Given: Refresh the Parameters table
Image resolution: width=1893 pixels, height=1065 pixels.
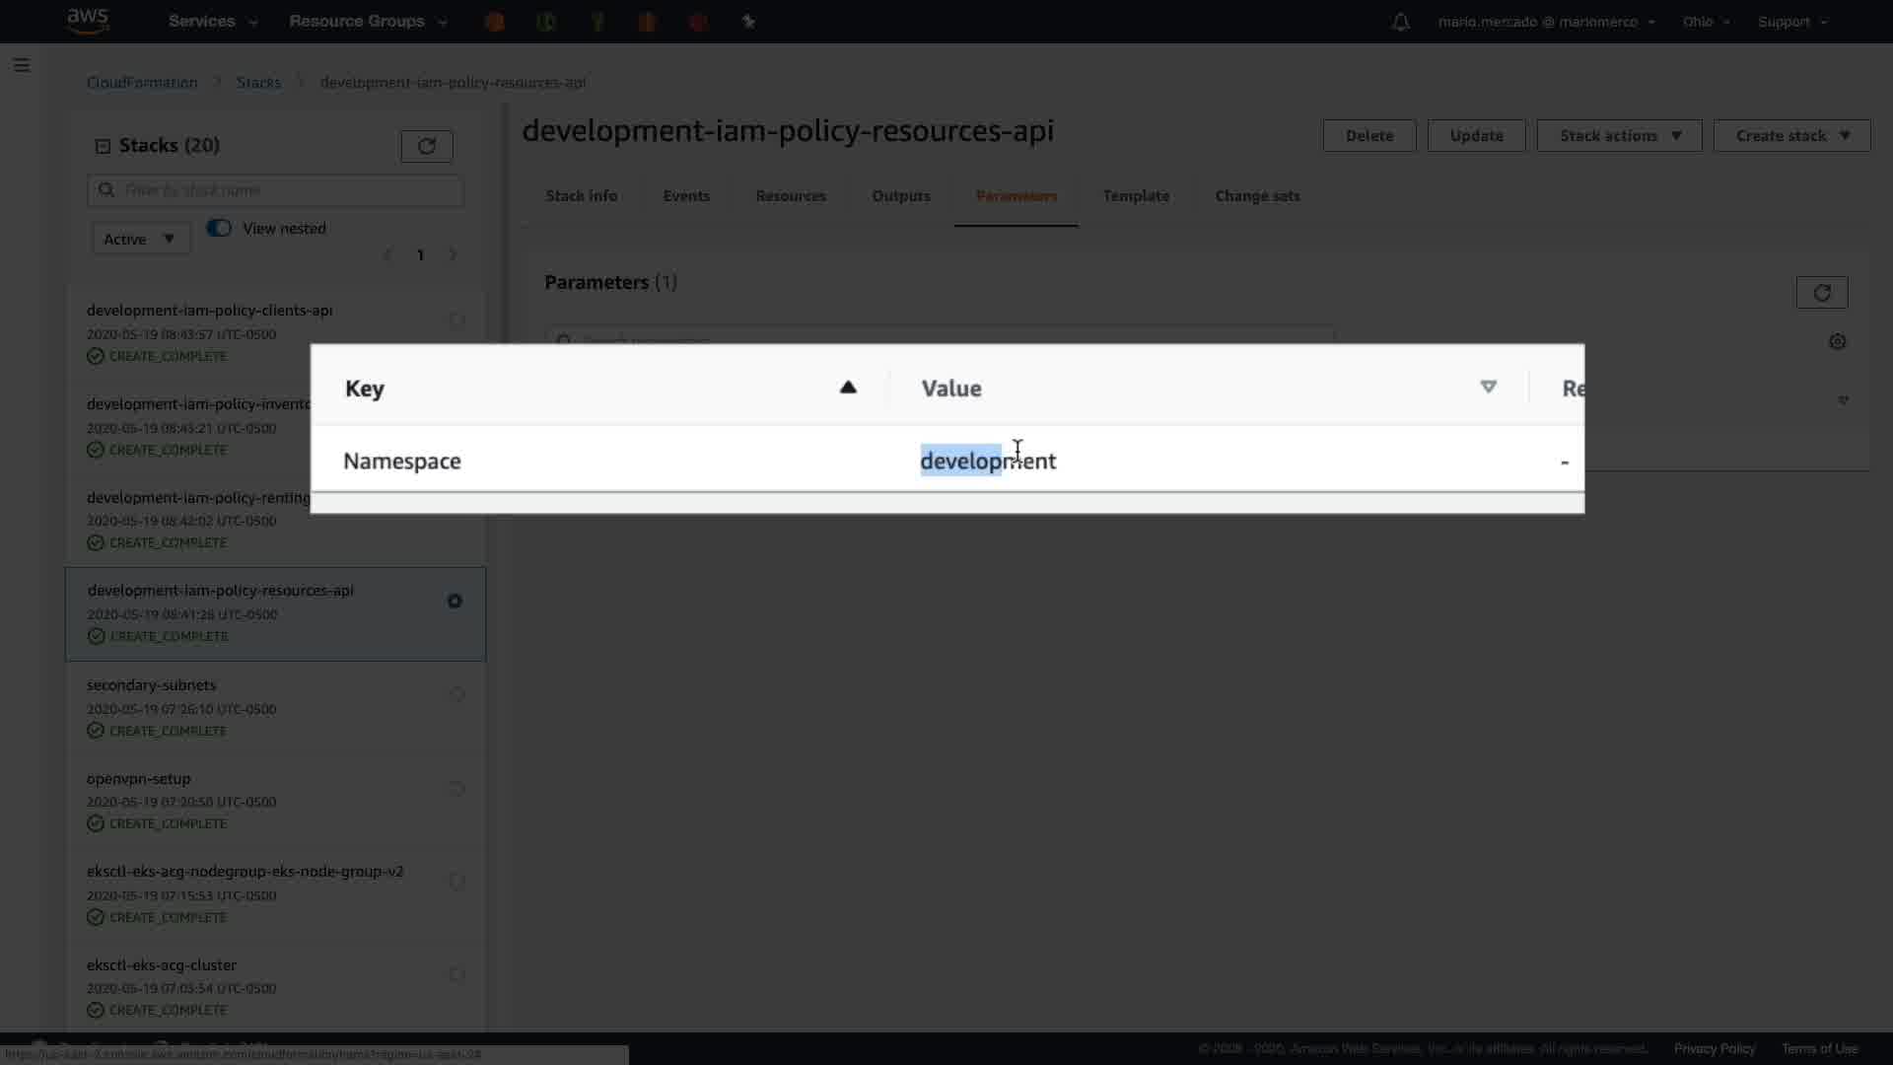Looking at the screenshot, I should tap(1821, 293).
